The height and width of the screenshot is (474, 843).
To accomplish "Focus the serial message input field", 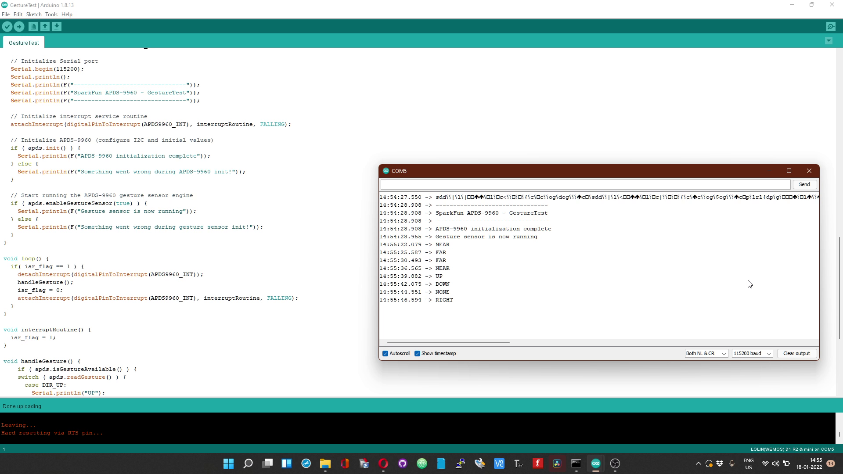I will 585,184.
